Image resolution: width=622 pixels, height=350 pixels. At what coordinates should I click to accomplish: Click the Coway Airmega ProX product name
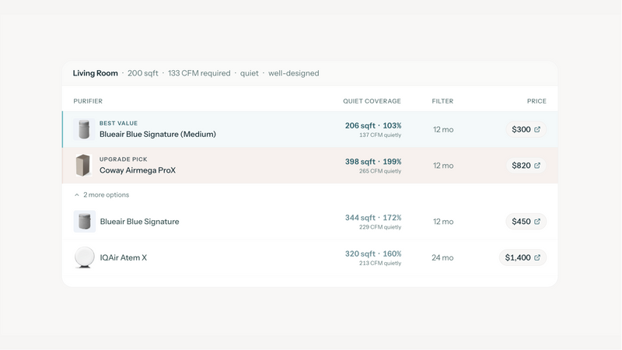point(138,170)
